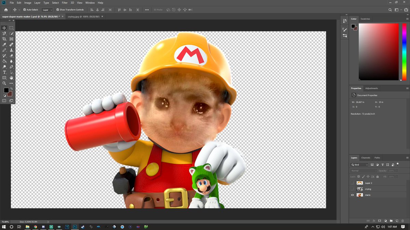Uncheck Show Transform Controls
Screen dimensions: 410x230
pos(57,10)
